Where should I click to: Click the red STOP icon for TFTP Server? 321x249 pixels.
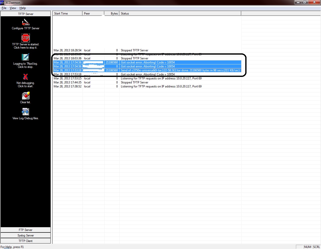click(26, 38)
